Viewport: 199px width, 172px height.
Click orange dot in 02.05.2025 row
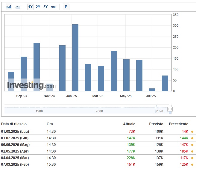coord(192,151)
